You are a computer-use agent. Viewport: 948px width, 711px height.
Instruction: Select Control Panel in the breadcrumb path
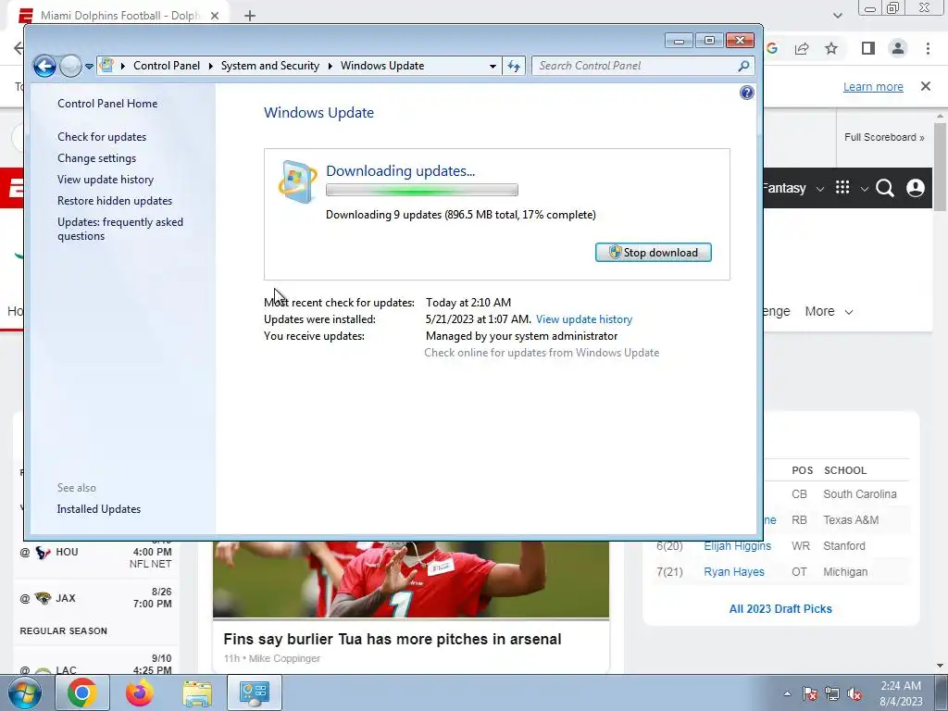(x=167, y=66)
